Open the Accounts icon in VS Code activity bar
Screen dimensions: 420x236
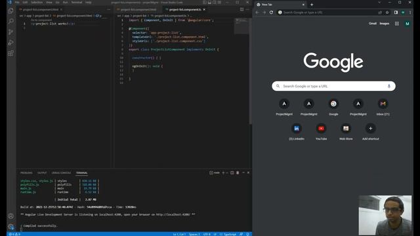pos(11,216)
